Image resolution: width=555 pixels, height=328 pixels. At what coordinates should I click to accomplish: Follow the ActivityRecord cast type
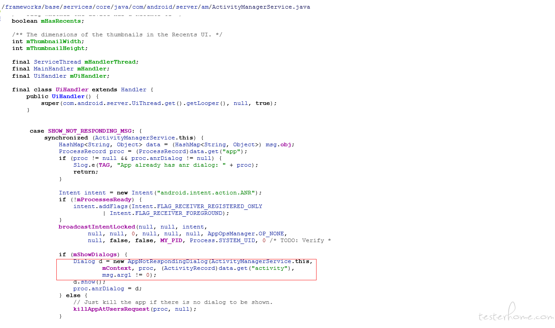click(190, 268)
